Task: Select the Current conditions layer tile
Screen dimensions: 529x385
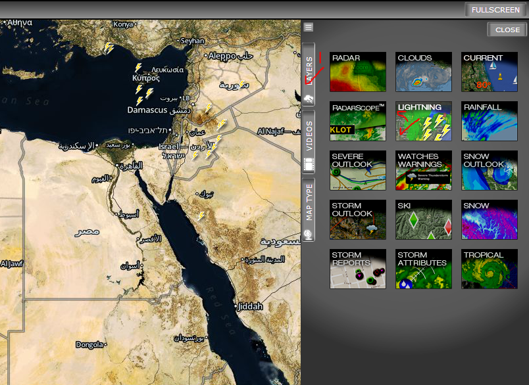Action: (x=490, y=72)
